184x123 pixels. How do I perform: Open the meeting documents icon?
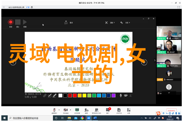pos(119,111)
